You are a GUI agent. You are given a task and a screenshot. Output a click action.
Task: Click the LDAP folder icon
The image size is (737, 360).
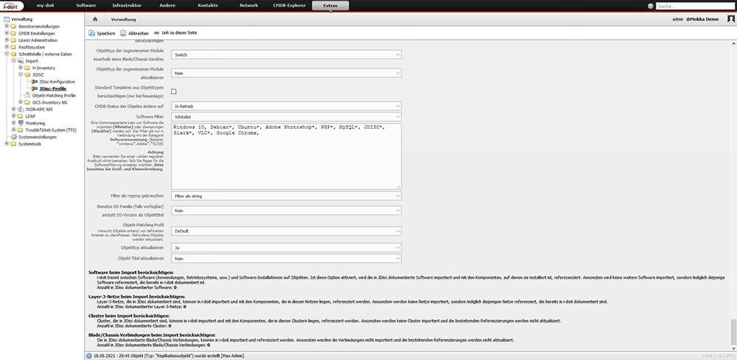[21, 116]
